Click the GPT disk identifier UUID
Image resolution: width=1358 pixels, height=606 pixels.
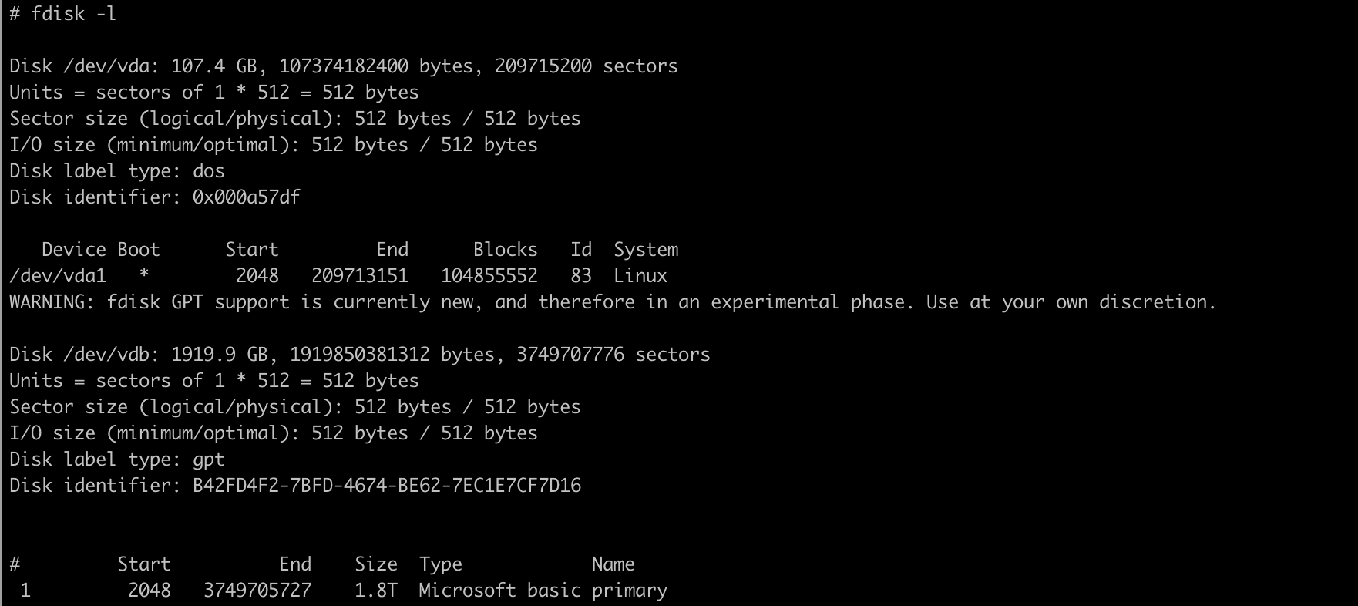pos(386,486)
